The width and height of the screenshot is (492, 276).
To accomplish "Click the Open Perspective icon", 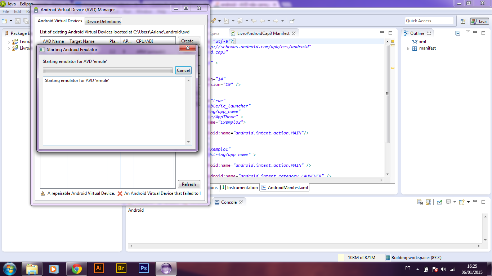I will [463, 21].
